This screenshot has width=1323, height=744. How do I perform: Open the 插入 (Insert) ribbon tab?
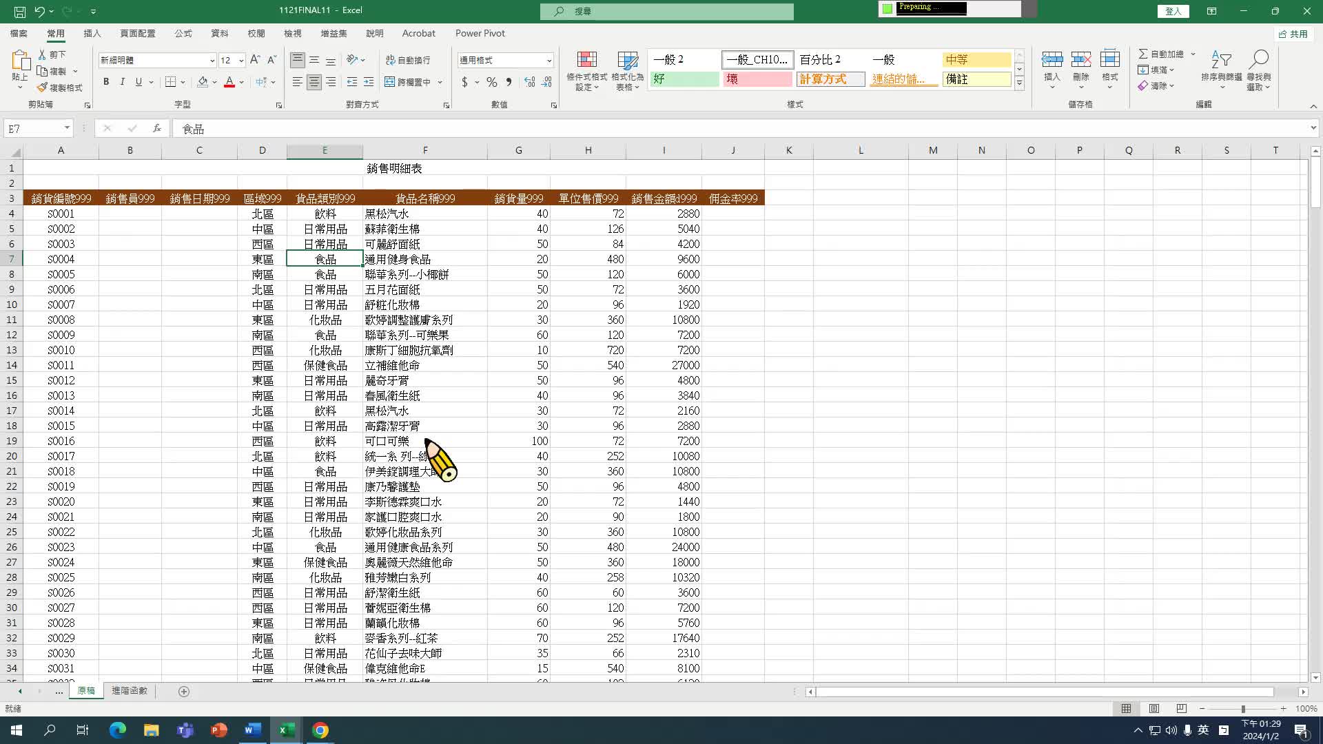point(92,33)
